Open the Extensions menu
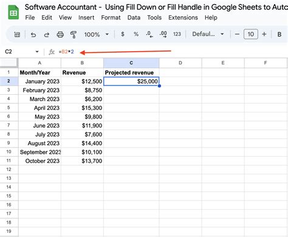 [x=183, y=18]
